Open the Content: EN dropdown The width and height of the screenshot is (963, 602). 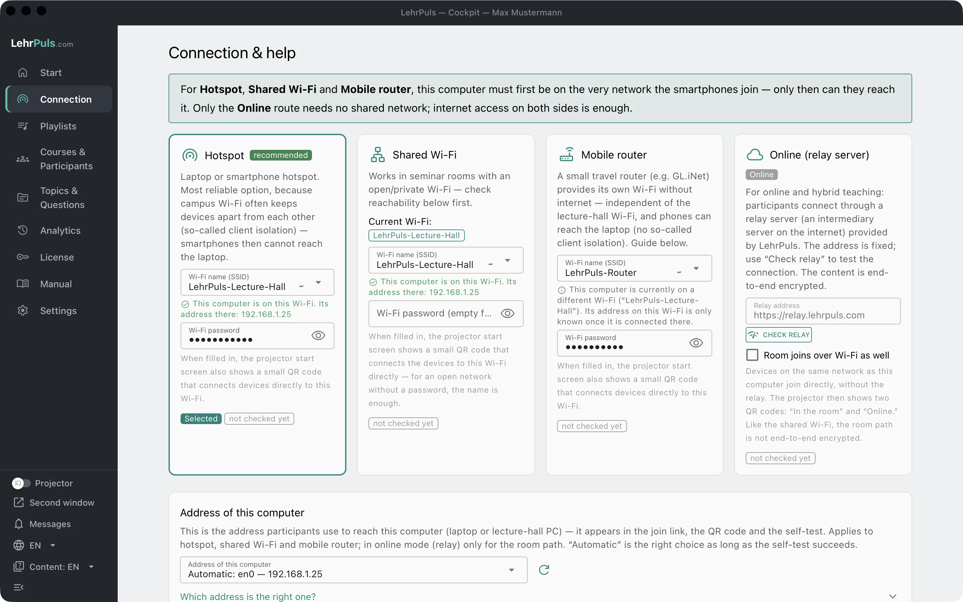point(54,567)
